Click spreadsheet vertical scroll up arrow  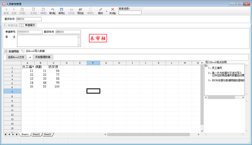coord(202,63)
